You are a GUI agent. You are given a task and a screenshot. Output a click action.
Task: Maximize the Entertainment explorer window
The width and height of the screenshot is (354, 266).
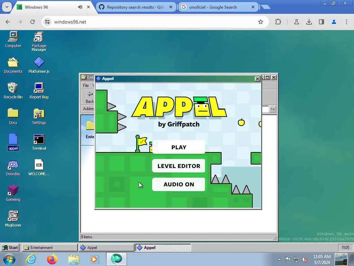[x=268, y=78]
